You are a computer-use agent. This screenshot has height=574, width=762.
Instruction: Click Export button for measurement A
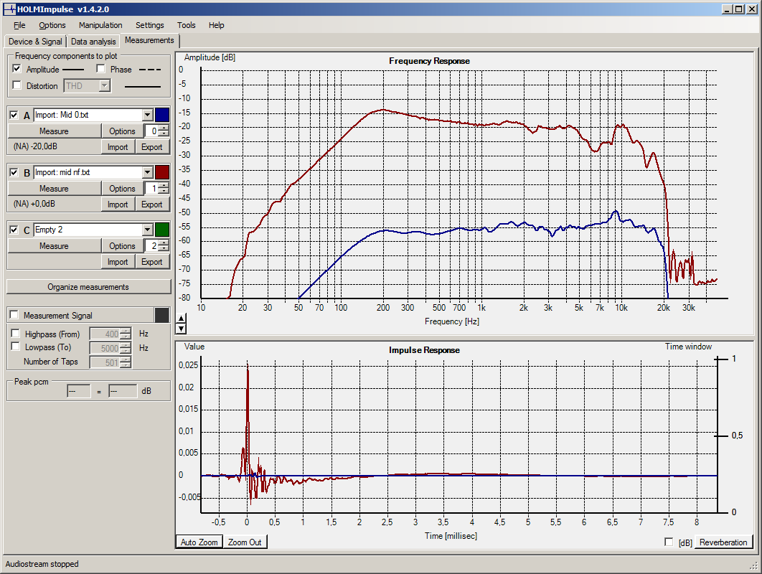[x=151, y=147]
